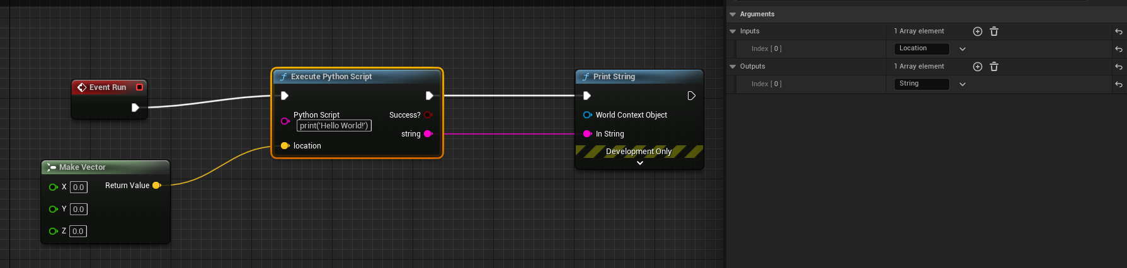
Task: Click the Return Value pin on Make Vector
Action: (x=157, y=186)
